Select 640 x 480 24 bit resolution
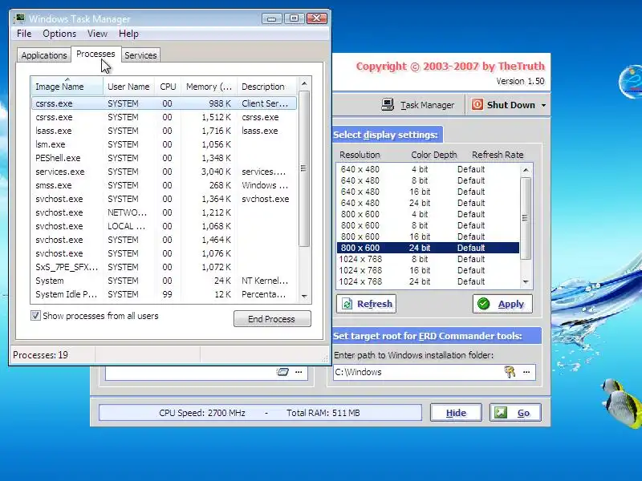The width and height of the screenshot is (642, 481). coord(429,203)
